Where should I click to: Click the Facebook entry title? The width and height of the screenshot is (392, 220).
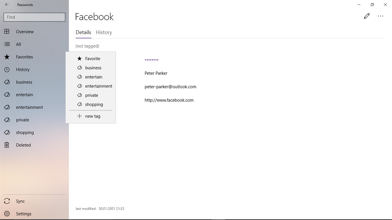(x=94, y=17)
